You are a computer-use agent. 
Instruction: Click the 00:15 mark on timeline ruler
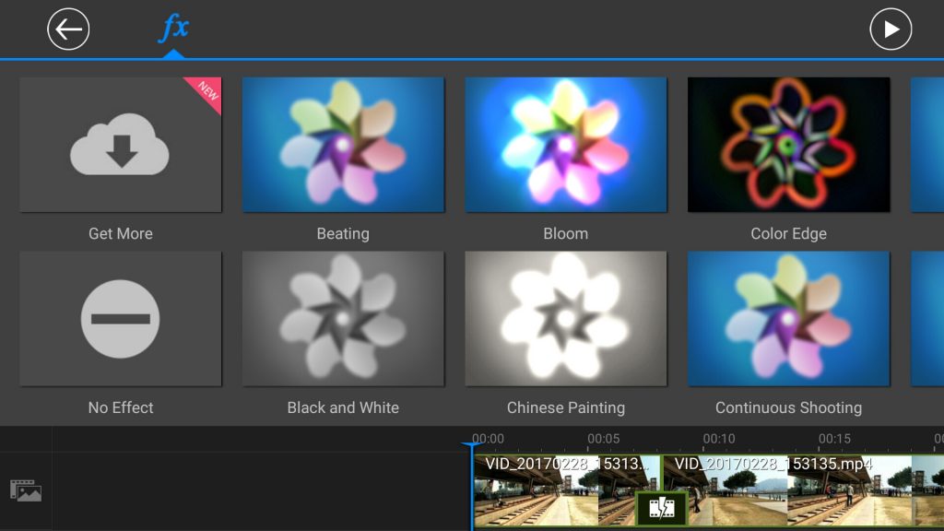coord(834,439)
